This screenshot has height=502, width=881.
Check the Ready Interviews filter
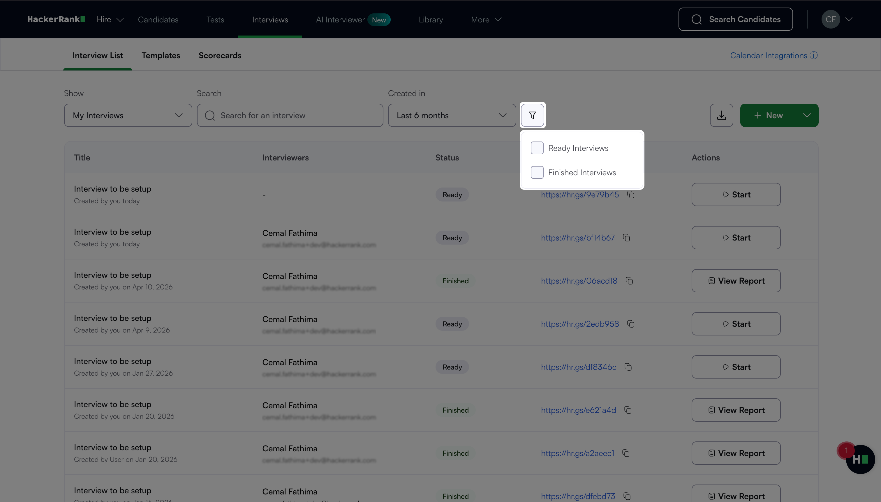click(x=537, y=148)
